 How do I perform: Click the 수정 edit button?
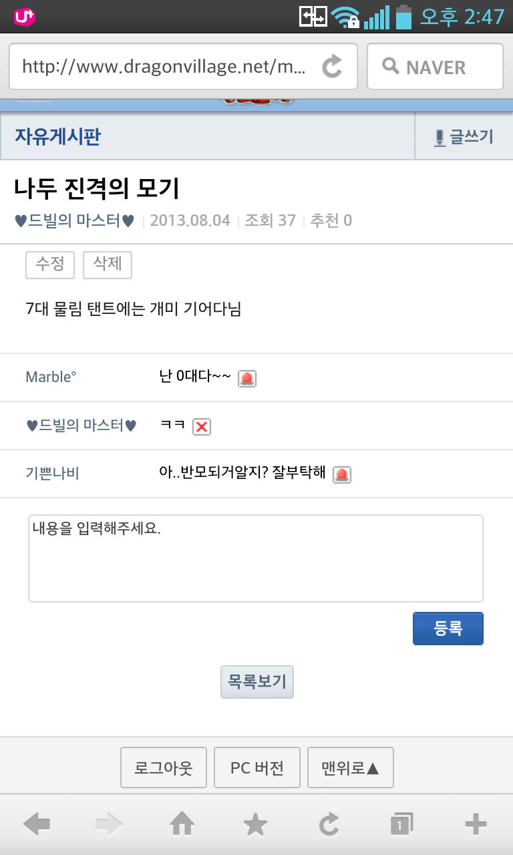click(x=50, y=265)
